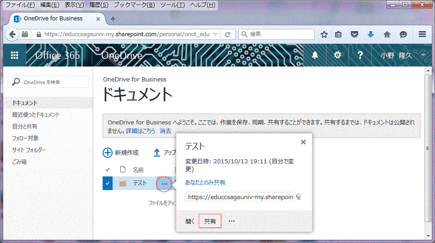Show bookmarks list icon
This screenshot has width=435, height=243.
[338, 34]
